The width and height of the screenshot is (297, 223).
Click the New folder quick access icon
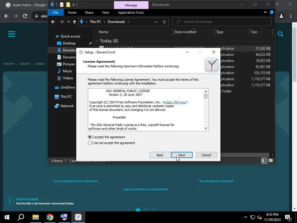[68, 5]
